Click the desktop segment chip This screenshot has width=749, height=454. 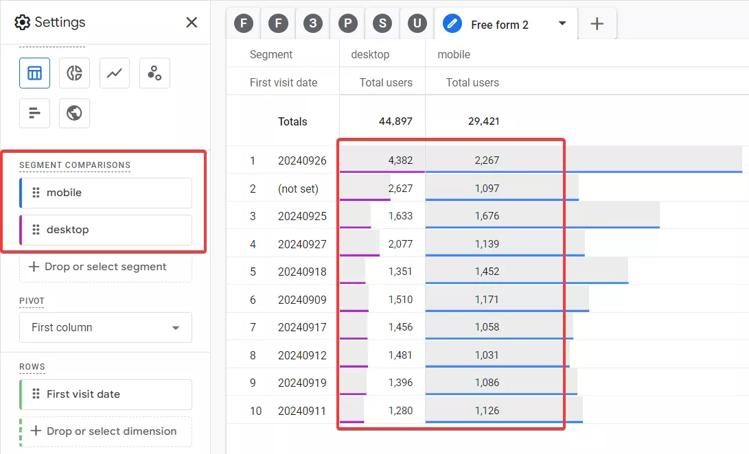pos(106,230)
